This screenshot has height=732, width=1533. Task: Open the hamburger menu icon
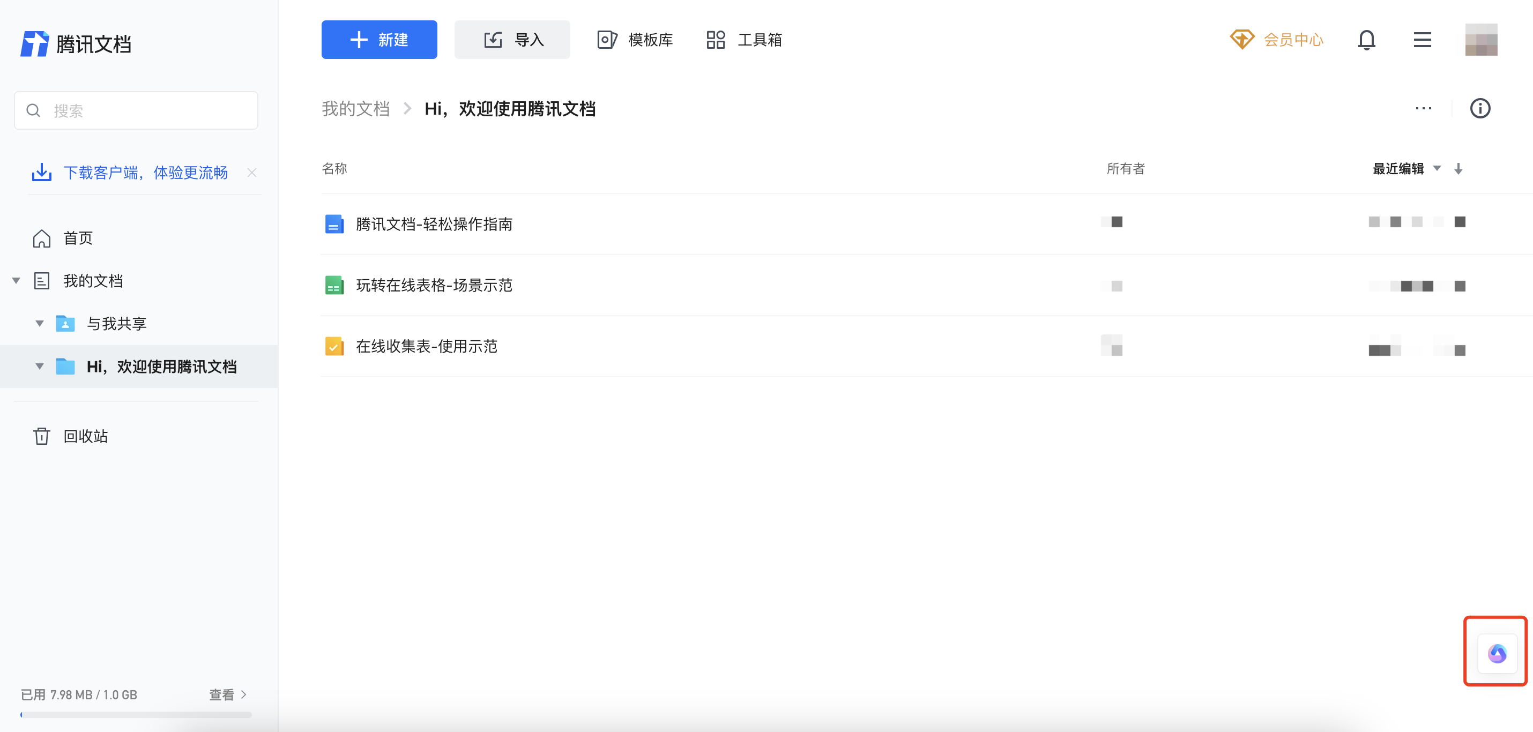pyautogui.click(x=1422, y=40)
